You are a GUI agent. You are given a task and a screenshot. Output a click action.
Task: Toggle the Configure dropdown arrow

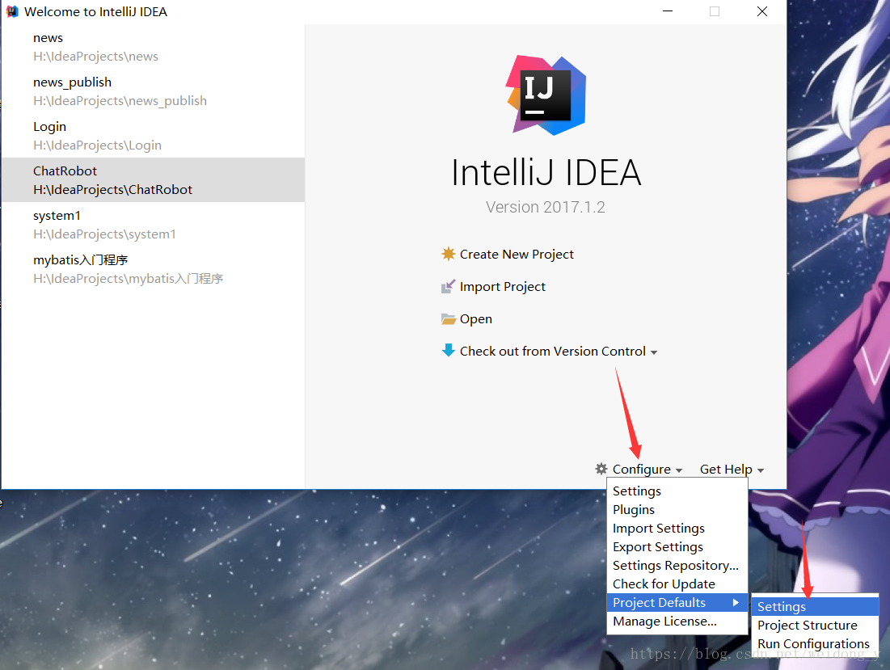tap(679, 470)
